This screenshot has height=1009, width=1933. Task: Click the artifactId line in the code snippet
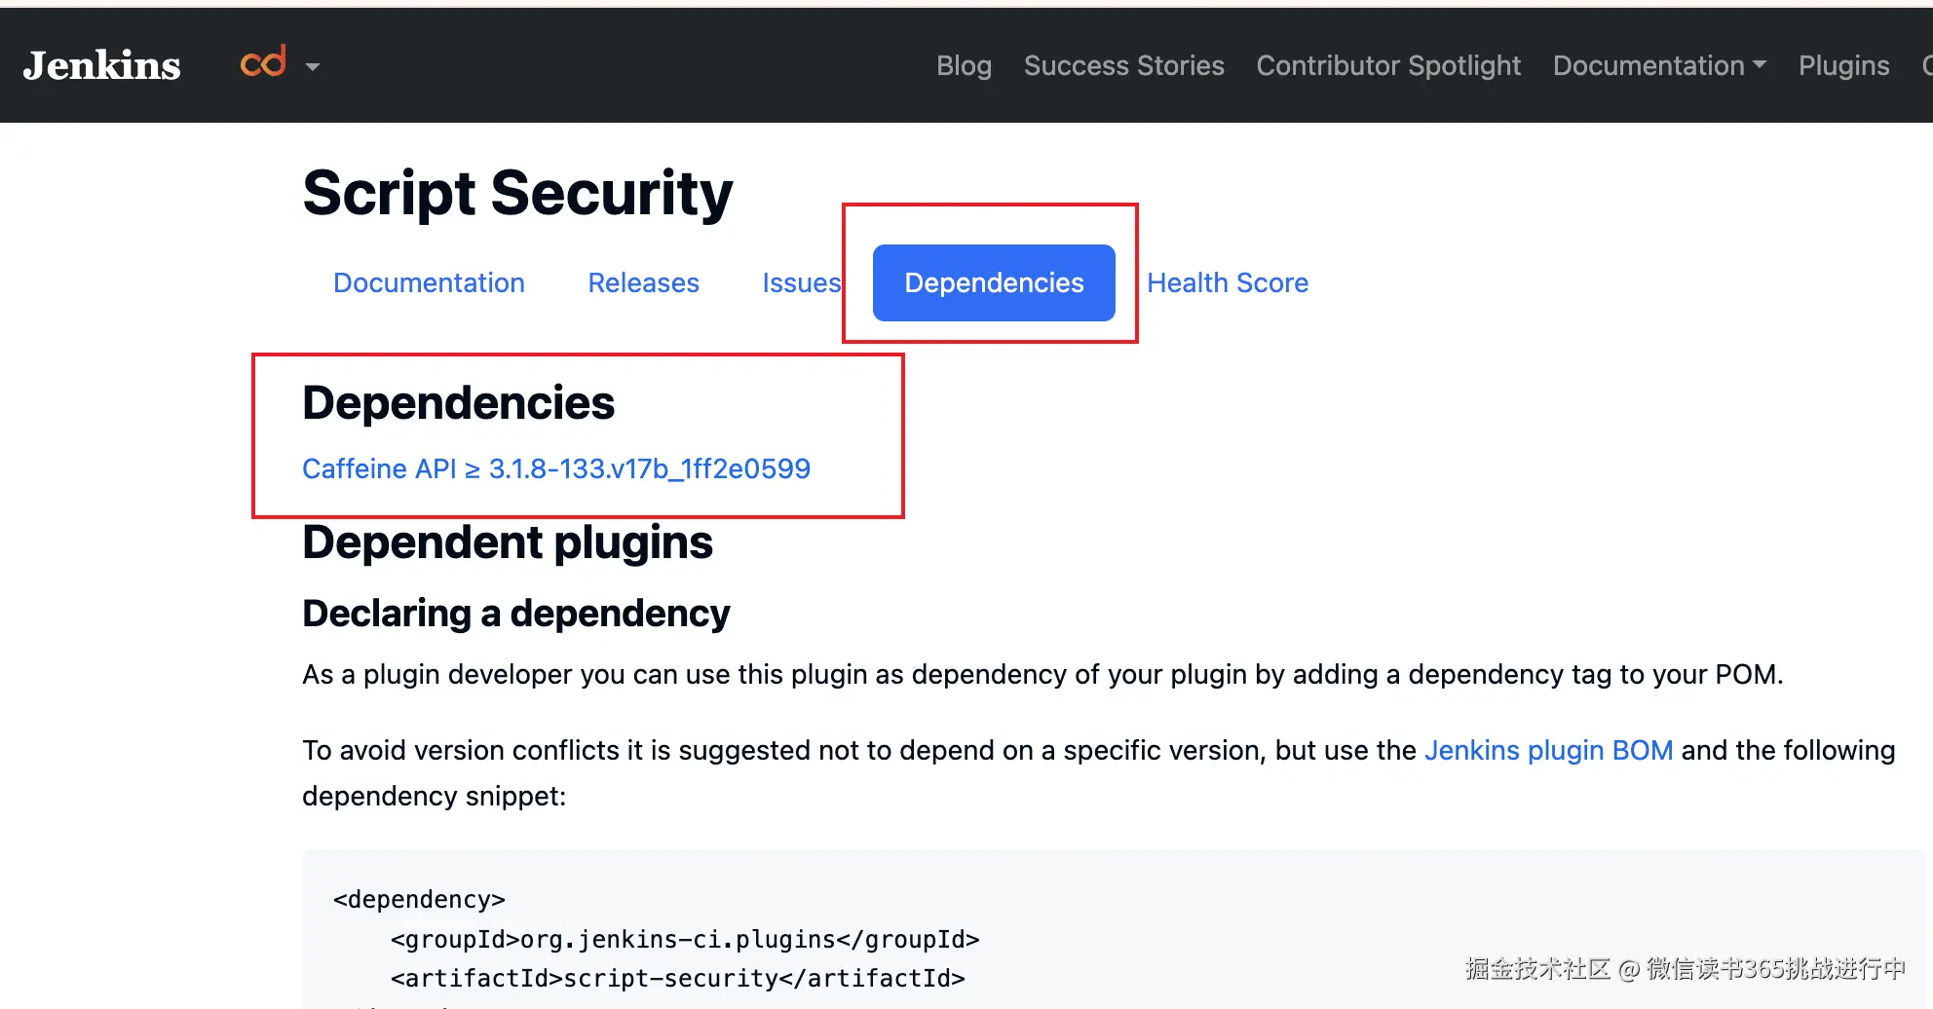tap(677, 978)
